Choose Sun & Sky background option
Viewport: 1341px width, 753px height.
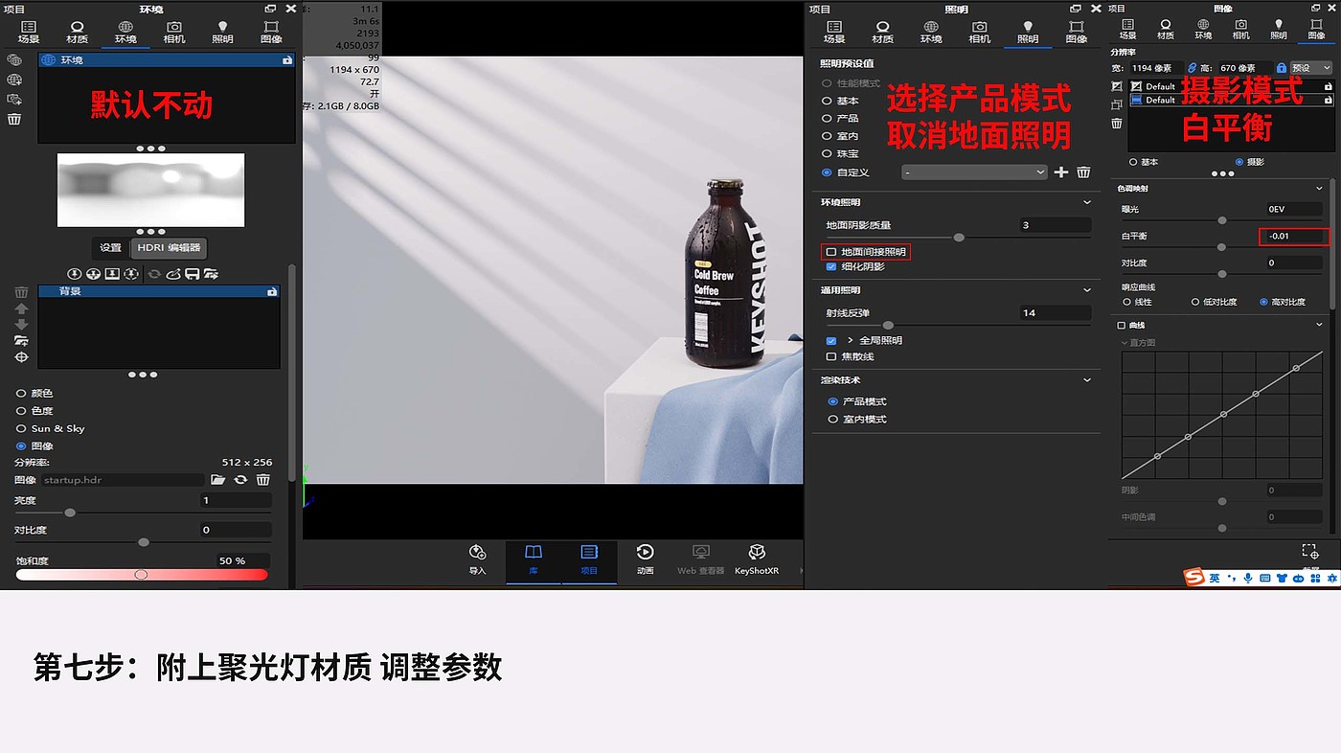click(x=21, y=428)
